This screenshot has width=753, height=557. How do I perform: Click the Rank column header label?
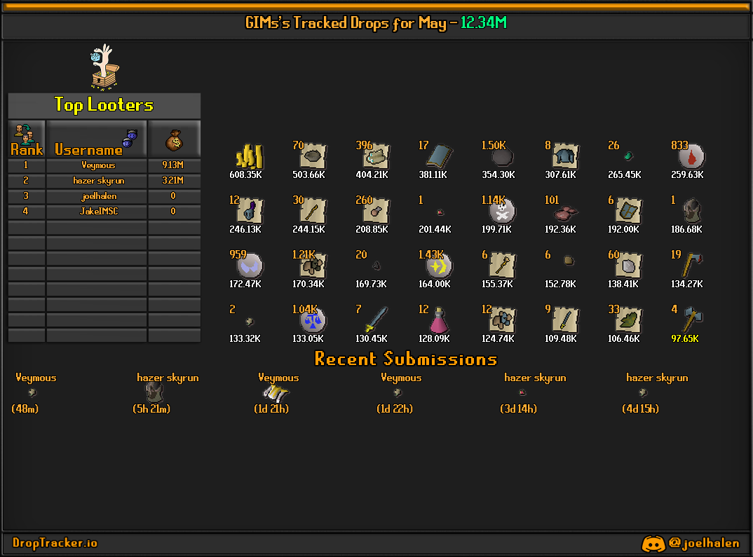click(27, 150)
